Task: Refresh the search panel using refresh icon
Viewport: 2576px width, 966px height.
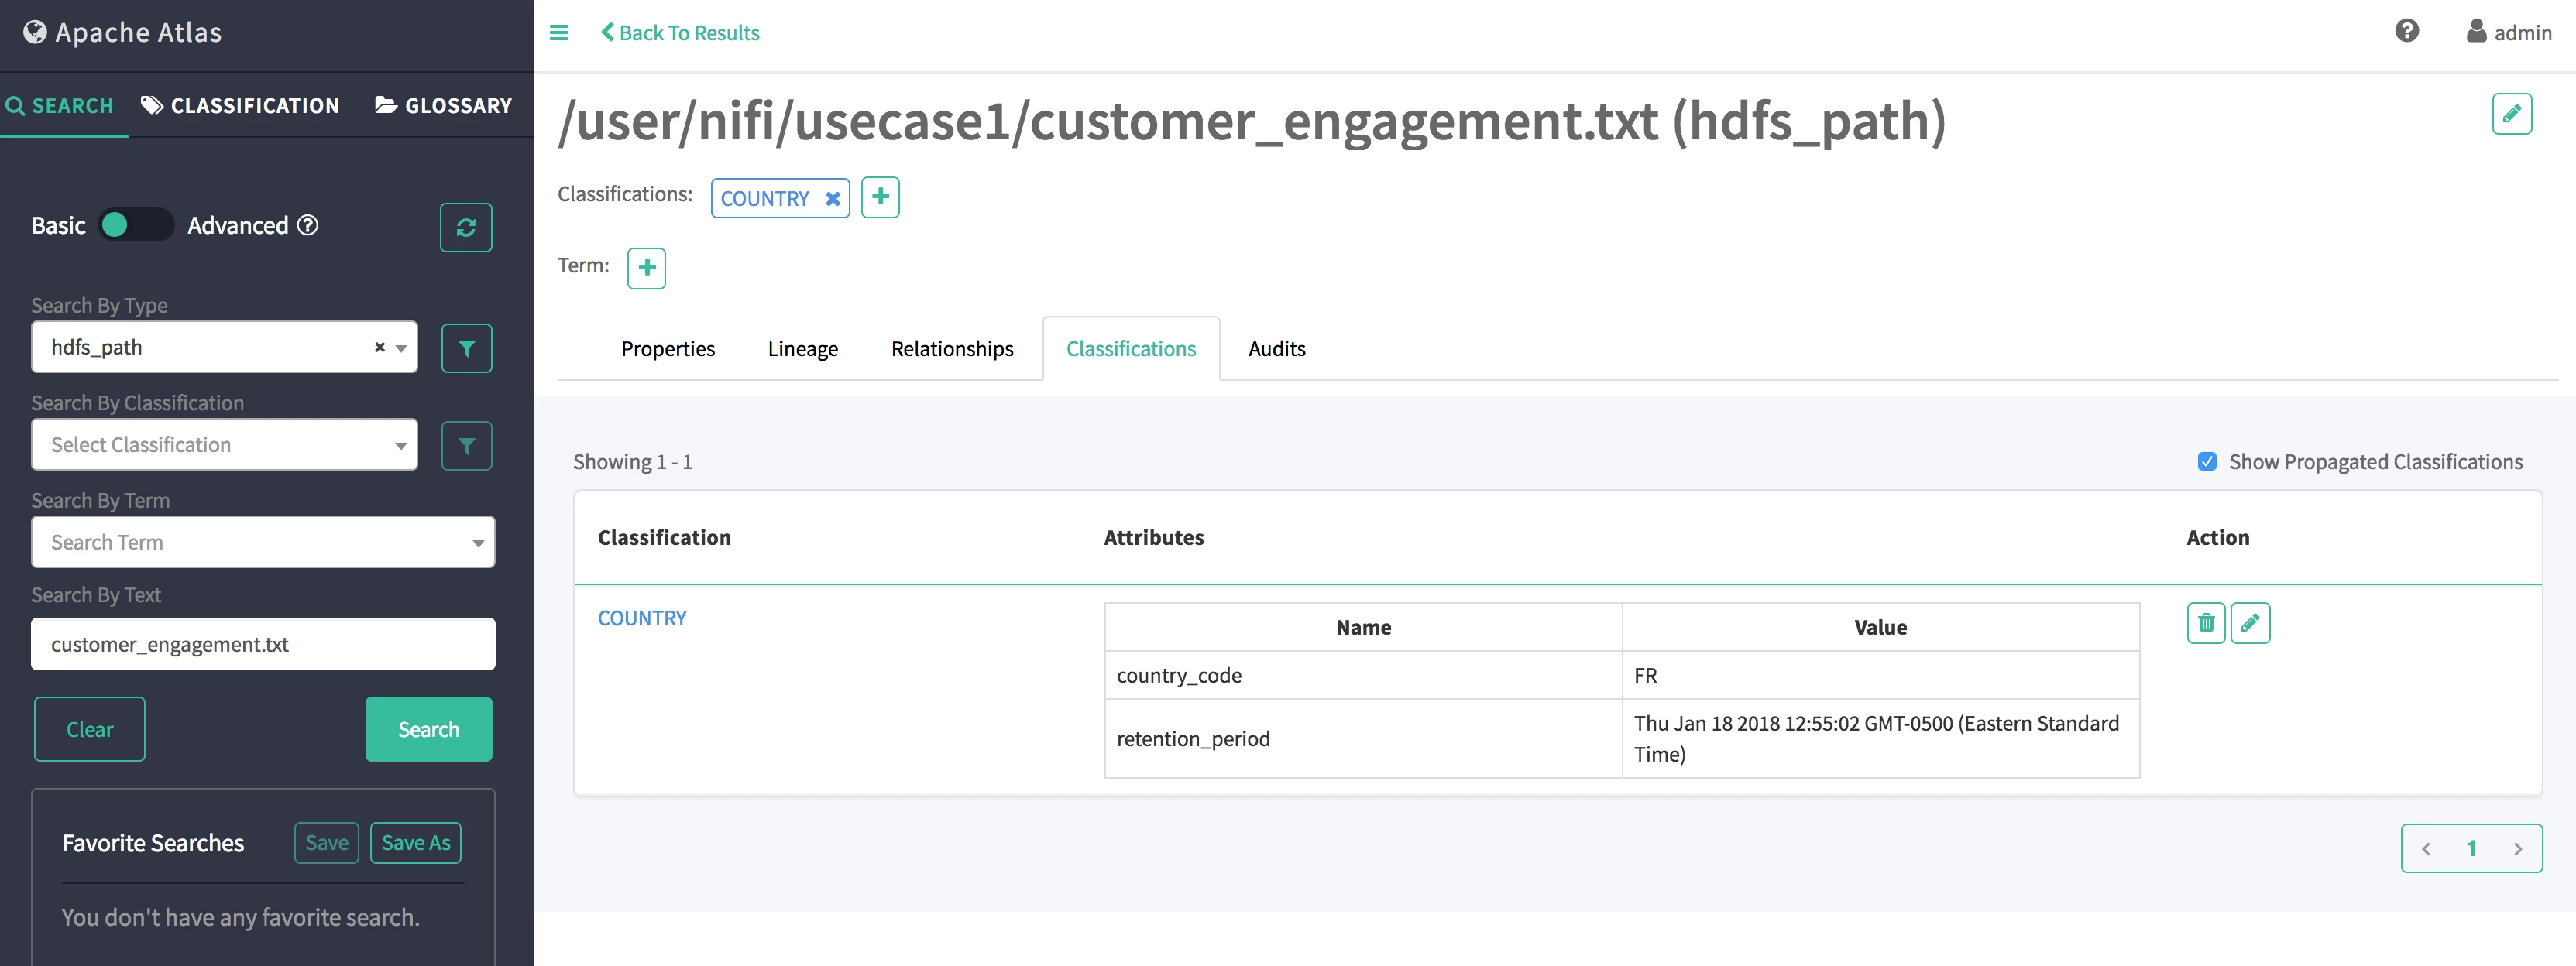Action: (466, 228)
